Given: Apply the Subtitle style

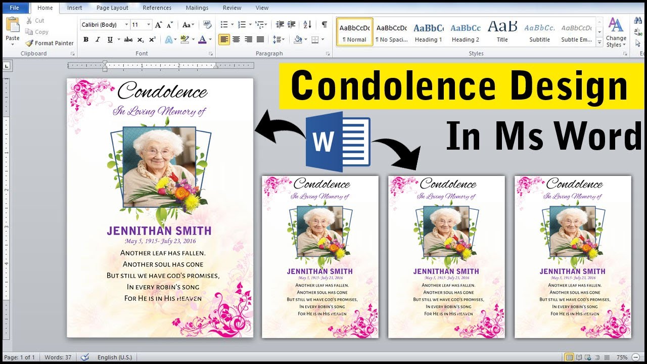Looking at the screenshot, I should pyautogui.click(x=539, y=32).
